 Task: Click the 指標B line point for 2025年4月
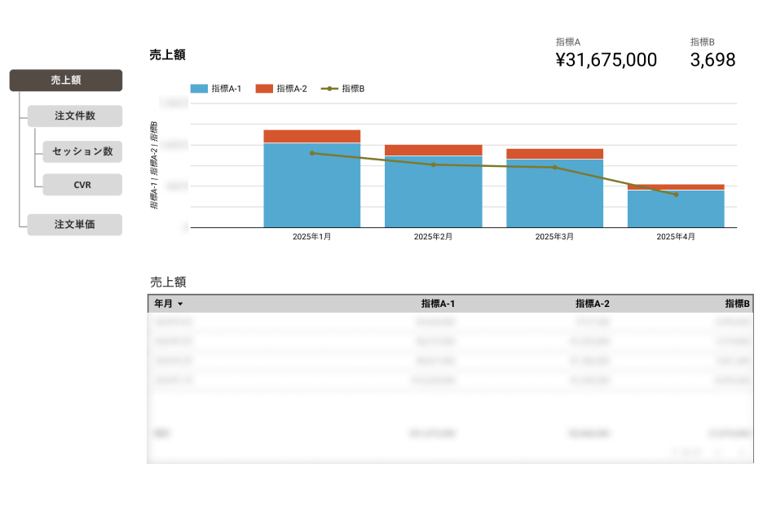point(676,195)
